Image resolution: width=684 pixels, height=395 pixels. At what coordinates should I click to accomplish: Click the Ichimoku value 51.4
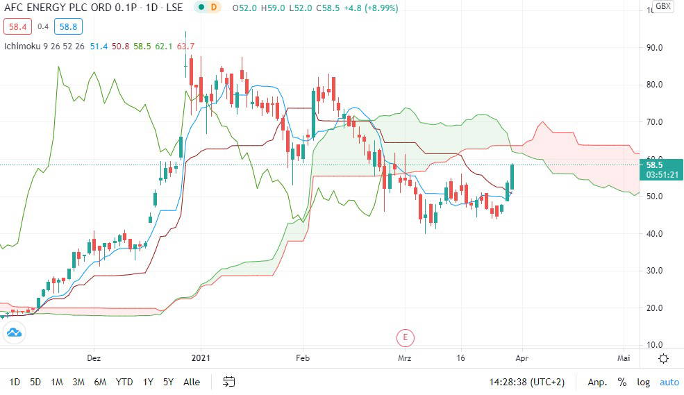coord(99,47)
